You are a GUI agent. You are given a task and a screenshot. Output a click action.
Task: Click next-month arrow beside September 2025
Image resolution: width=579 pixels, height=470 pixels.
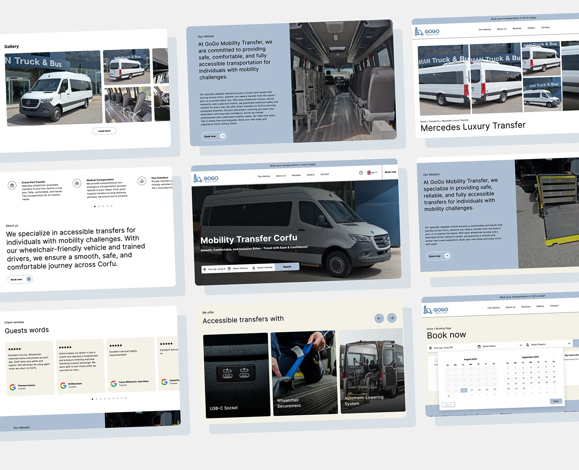point(553,356)
